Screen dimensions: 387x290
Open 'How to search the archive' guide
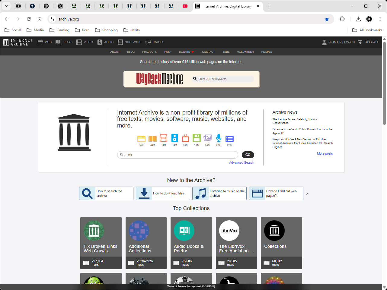pyautogui.click(x=106, y=193)
